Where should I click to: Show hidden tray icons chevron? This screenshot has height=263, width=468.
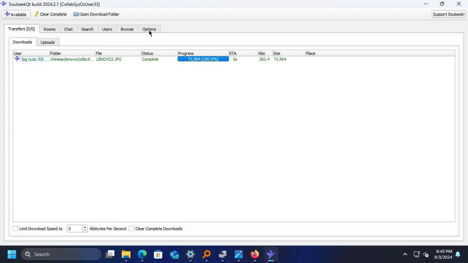pos(405,254)
